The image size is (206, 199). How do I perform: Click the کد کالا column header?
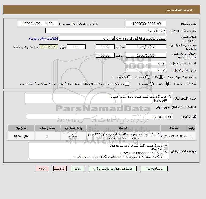(x=174, y=128)
